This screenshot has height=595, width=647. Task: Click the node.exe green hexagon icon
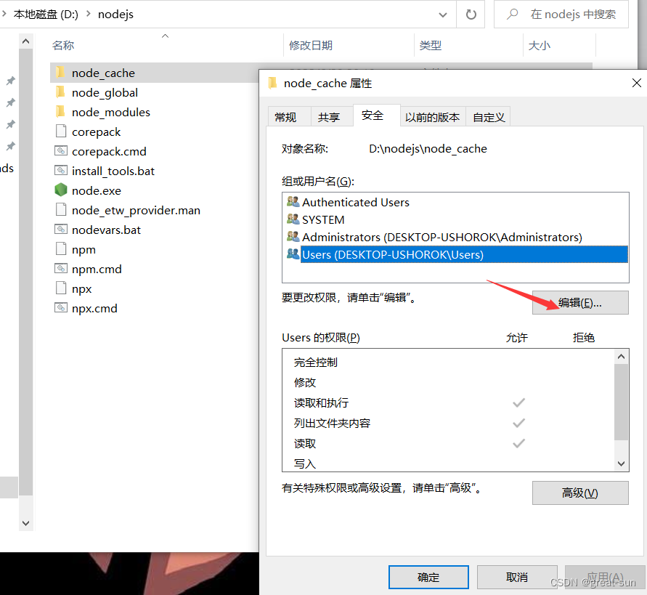click(60, 190)
